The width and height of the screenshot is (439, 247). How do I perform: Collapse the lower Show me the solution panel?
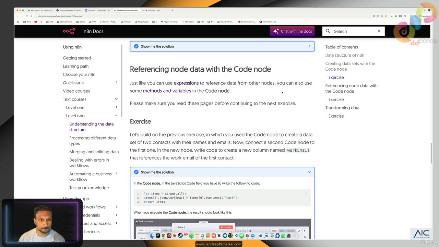coord(222,172)
